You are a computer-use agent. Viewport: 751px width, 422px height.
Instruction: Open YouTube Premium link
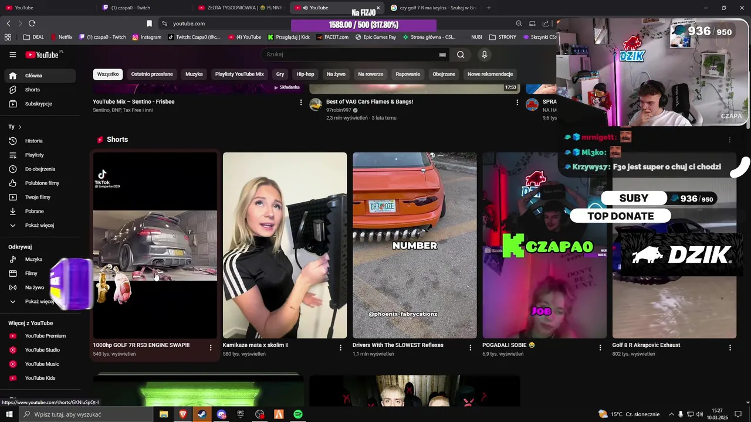tap(39, 336)
